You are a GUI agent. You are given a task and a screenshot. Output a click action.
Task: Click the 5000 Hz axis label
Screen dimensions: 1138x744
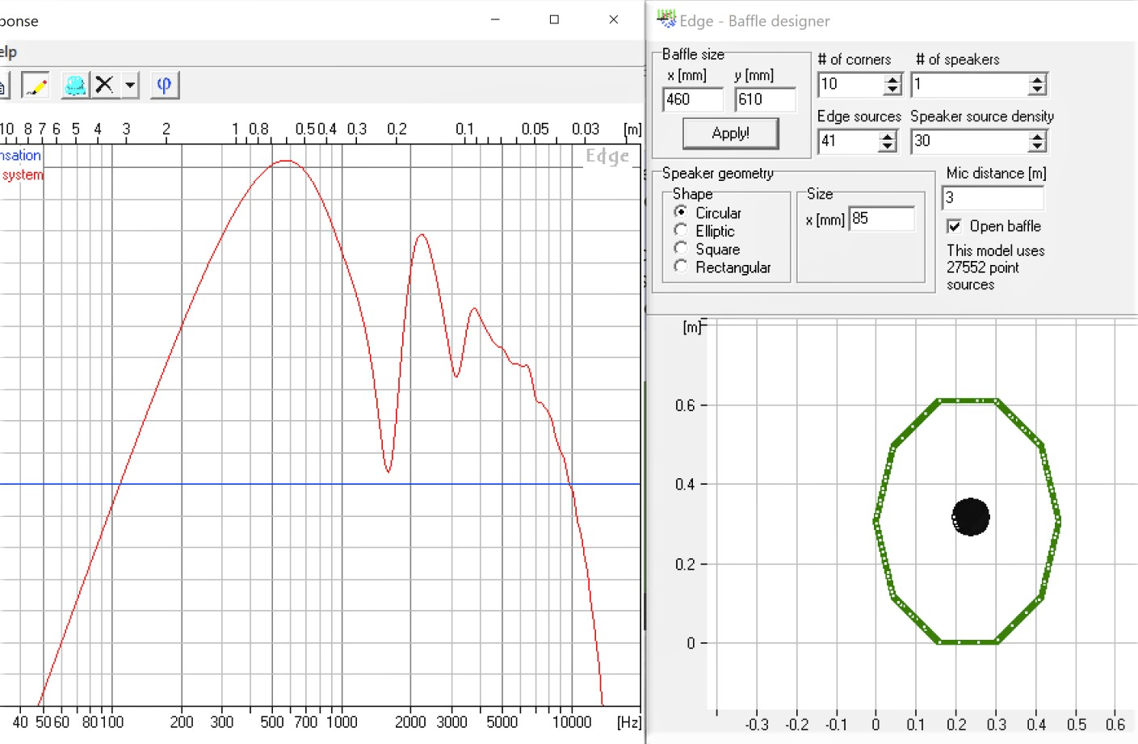pyautogui.click(x=502, y=722)
